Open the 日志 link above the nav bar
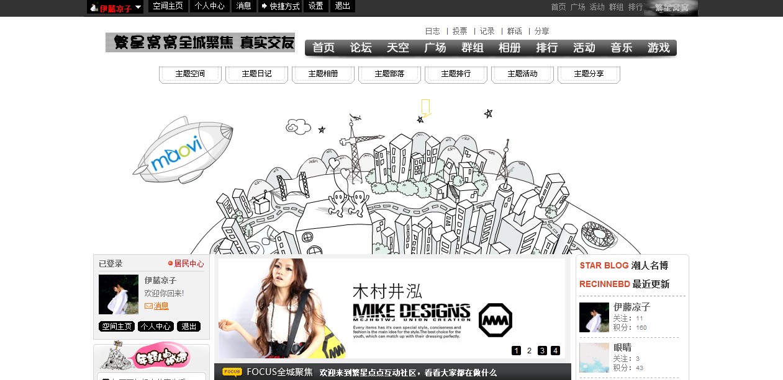Image resolution: width=783 pixels, height=380 pixels. (x=432, y=31)
